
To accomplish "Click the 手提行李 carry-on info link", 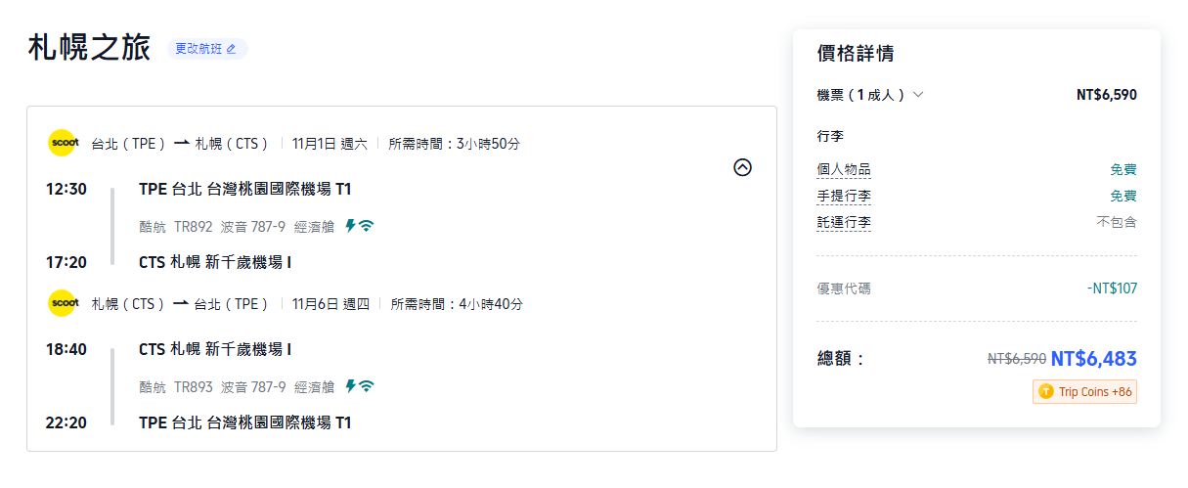I will [x=844, y=197].
